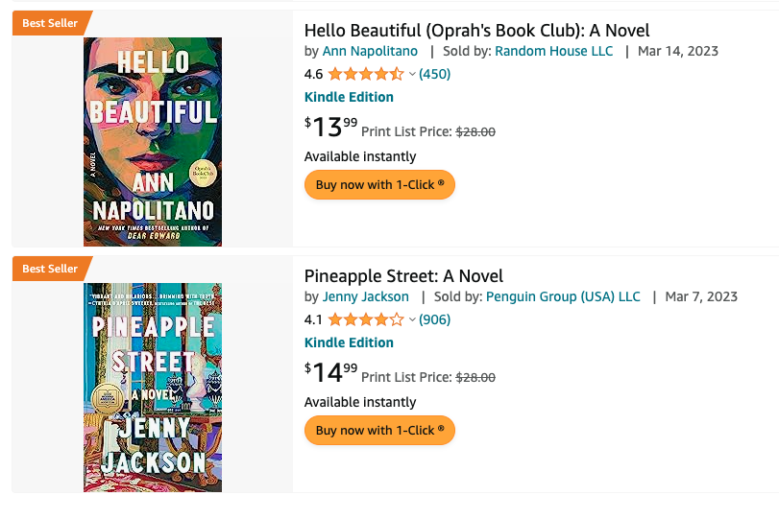Viewport: 779px width, 519px height.
Task: Click Pineapple Street star rating icons
Action: (x=366, y=319)
